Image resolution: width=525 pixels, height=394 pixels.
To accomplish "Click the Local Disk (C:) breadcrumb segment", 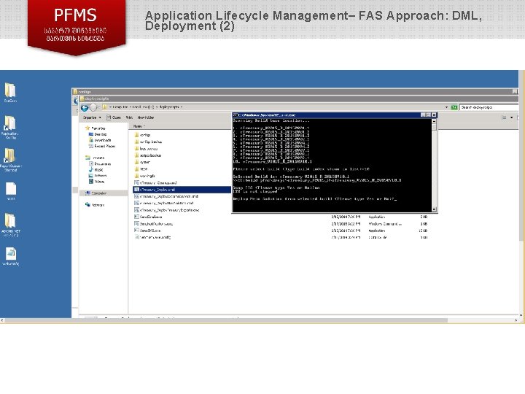I will point(144,107).
